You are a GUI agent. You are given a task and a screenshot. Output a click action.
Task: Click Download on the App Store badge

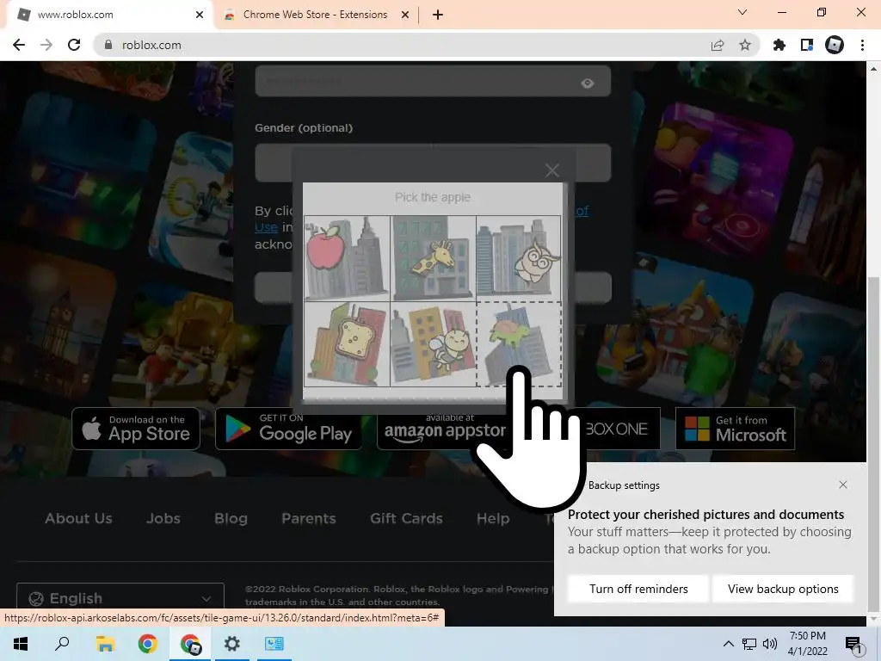click(136, 429)
